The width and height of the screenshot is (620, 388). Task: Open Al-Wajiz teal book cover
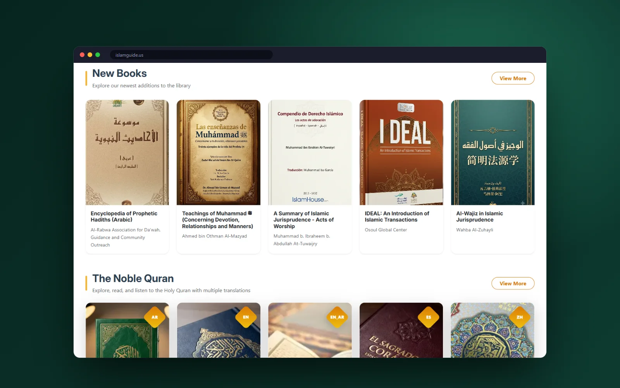click(x=493, y=152)
